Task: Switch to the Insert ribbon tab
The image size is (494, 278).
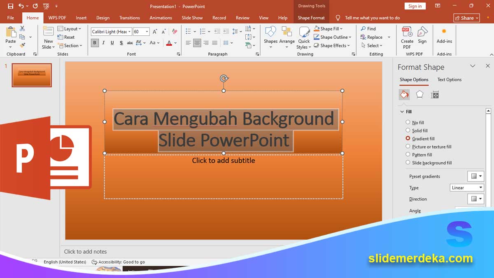Action: (x=81, y=18)
